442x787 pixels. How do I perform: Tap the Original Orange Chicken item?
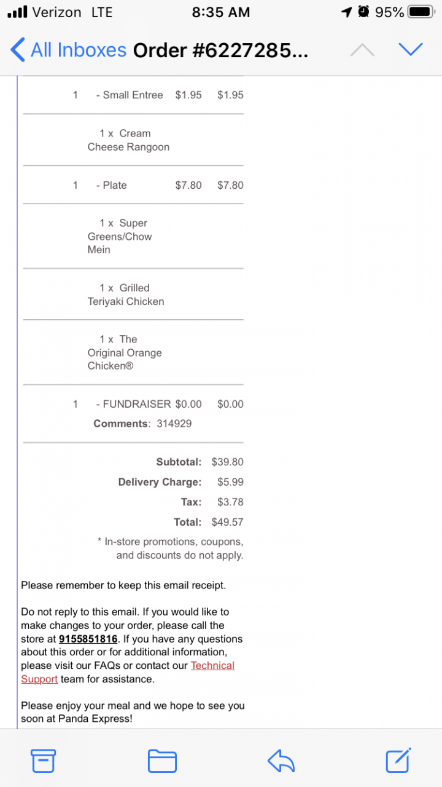point(125,353)
